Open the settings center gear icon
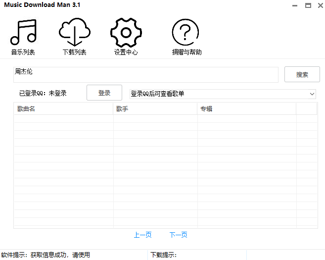Viewport: 325px width, 260px height. [126, 33]
